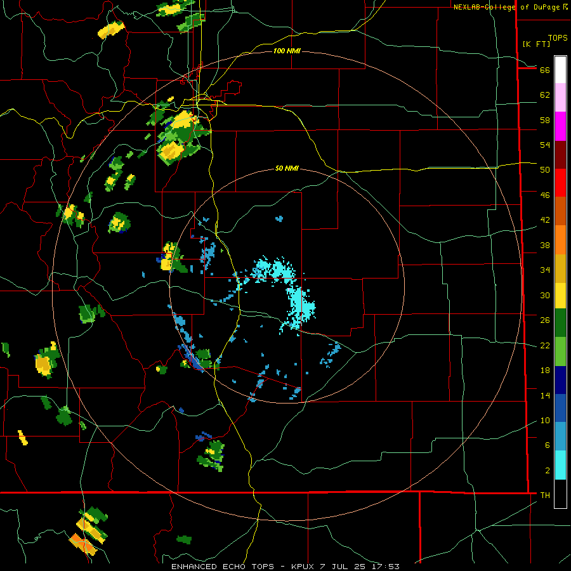Click the legend value "34"
This screenshot has width=571, height=571.
coord(545,270)
